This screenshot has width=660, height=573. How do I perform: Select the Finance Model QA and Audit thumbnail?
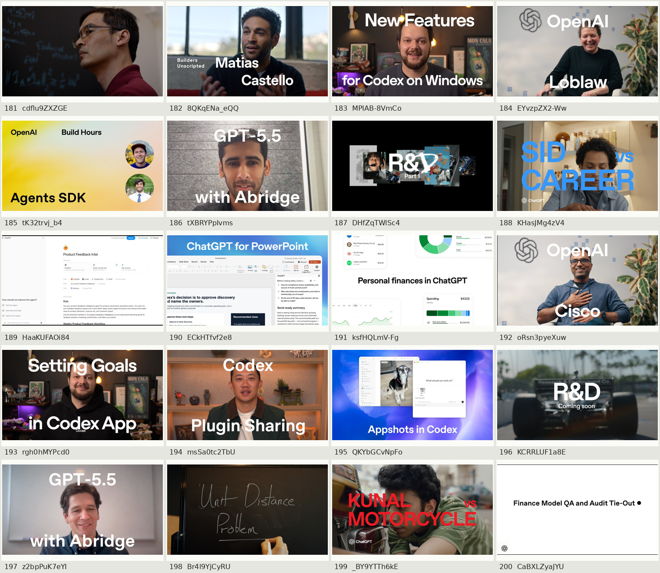point(577,510)
